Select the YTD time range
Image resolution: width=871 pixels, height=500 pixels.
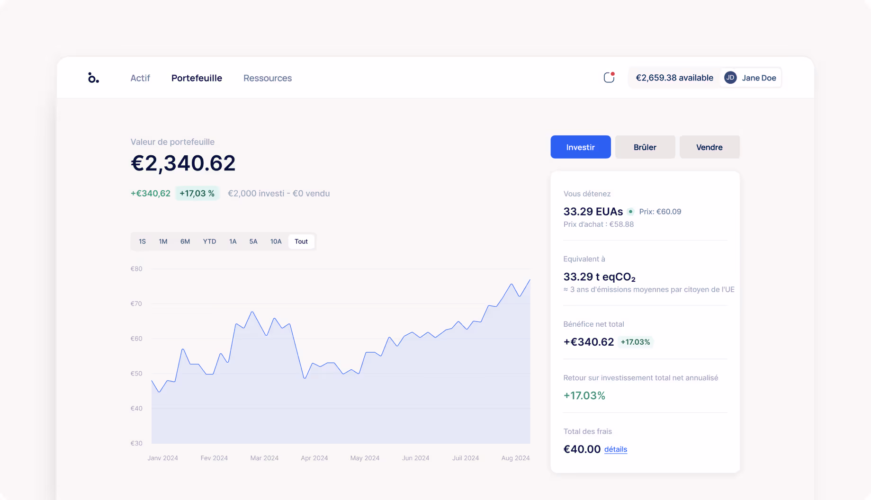coord(209,241)
